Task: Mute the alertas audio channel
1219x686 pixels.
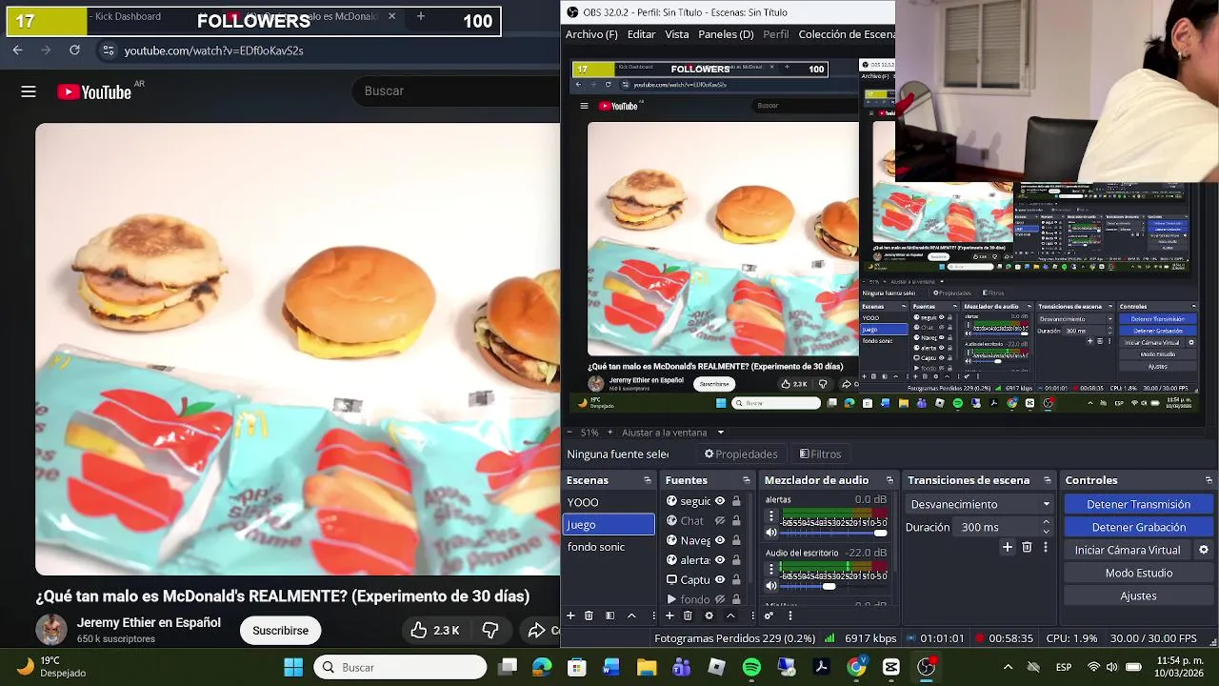Action: click(771, 533)
